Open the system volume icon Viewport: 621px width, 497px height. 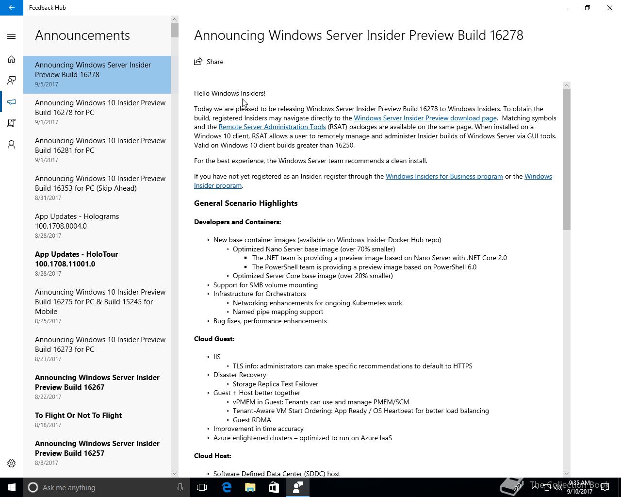[558, 487]
